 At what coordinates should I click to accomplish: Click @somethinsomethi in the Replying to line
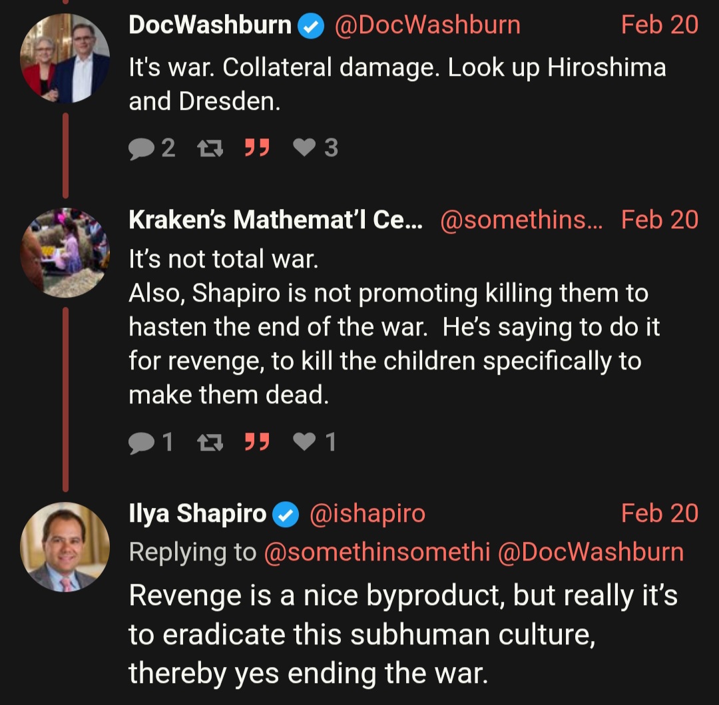click(x=377, y=552)
